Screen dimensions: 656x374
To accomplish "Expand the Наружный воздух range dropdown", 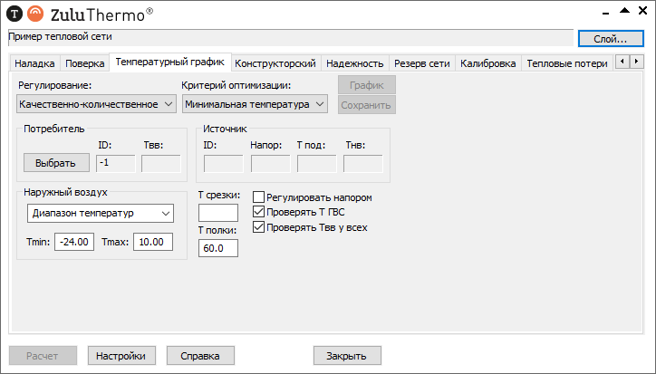I will [101, 214].
